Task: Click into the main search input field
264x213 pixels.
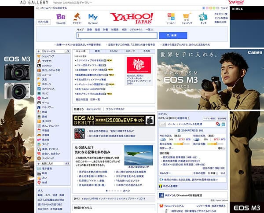Action: [117, 36]
